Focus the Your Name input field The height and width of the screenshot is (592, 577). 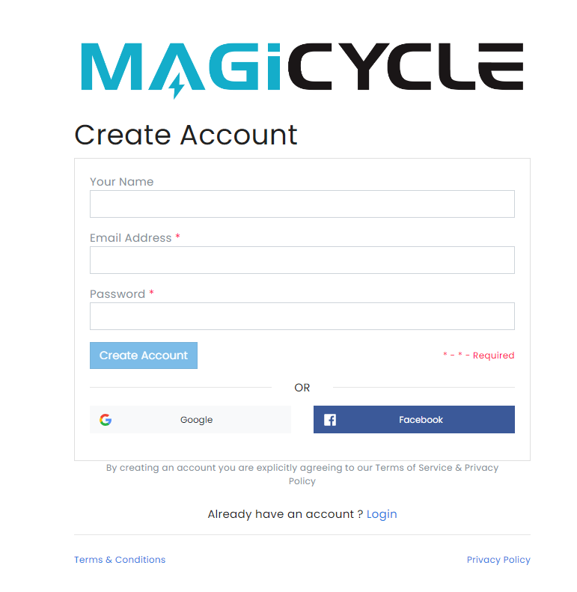(302, 204)
